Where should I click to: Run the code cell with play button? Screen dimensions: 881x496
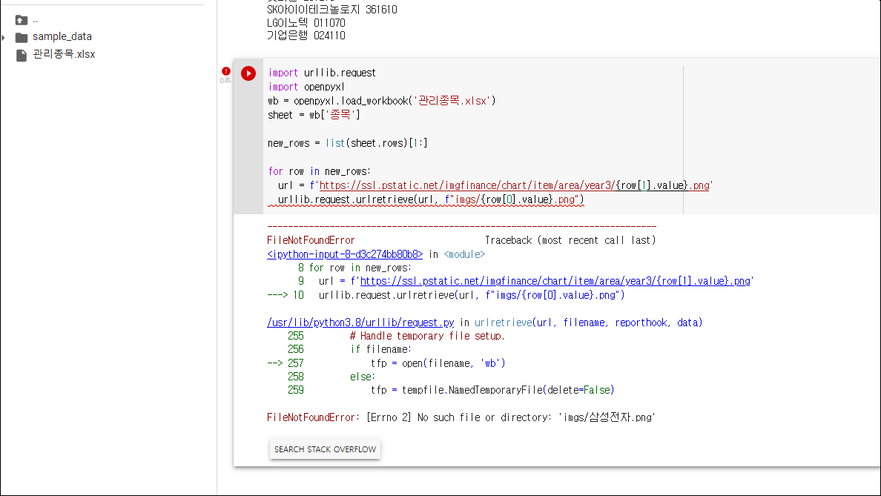(248, 73)
